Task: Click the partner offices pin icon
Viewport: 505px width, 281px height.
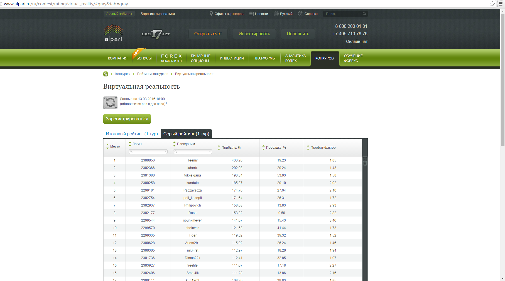Action: [211, 14]
